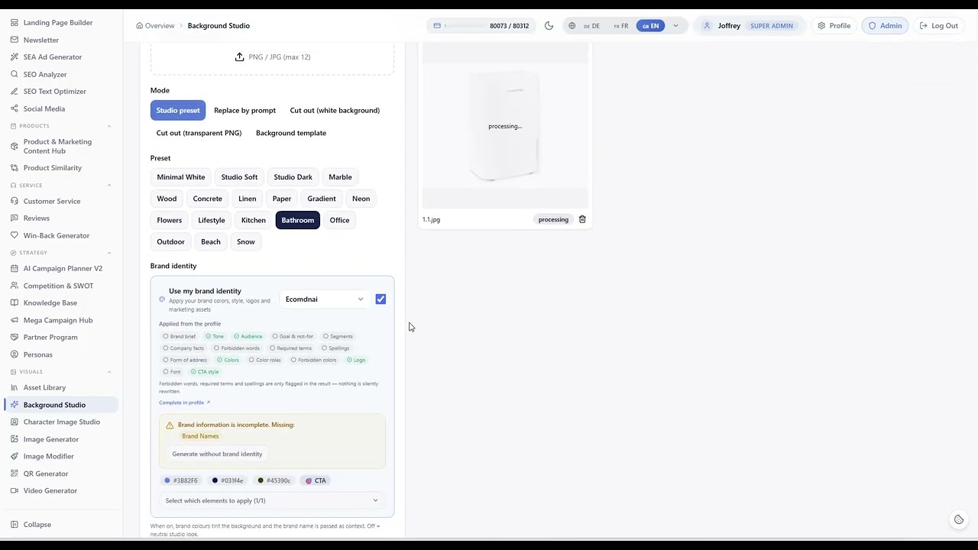The width and height of the screenshot is (978, 550).
Task: Select Cut out (transparent PNG) mode
Action: [x=199, y=133]
